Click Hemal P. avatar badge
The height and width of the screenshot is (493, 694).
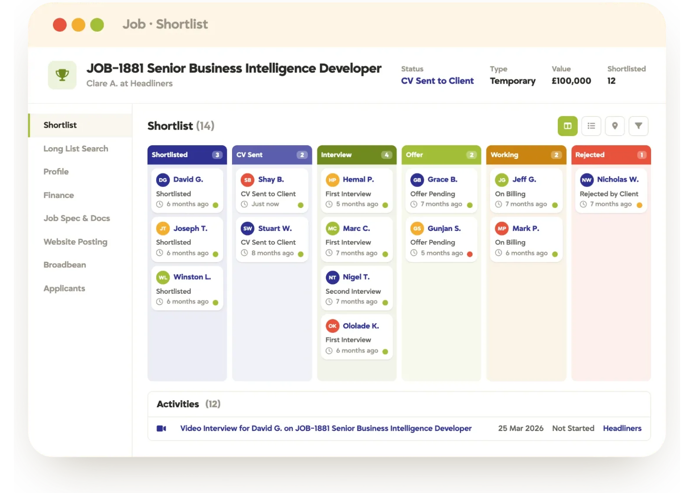(x=332, y=180)
